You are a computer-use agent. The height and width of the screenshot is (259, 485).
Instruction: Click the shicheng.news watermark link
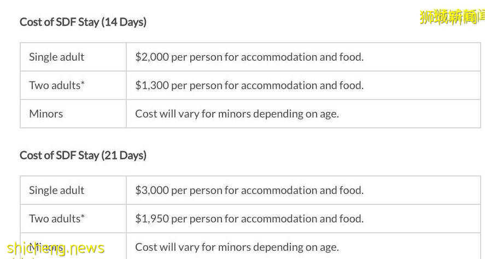(56, 249)
